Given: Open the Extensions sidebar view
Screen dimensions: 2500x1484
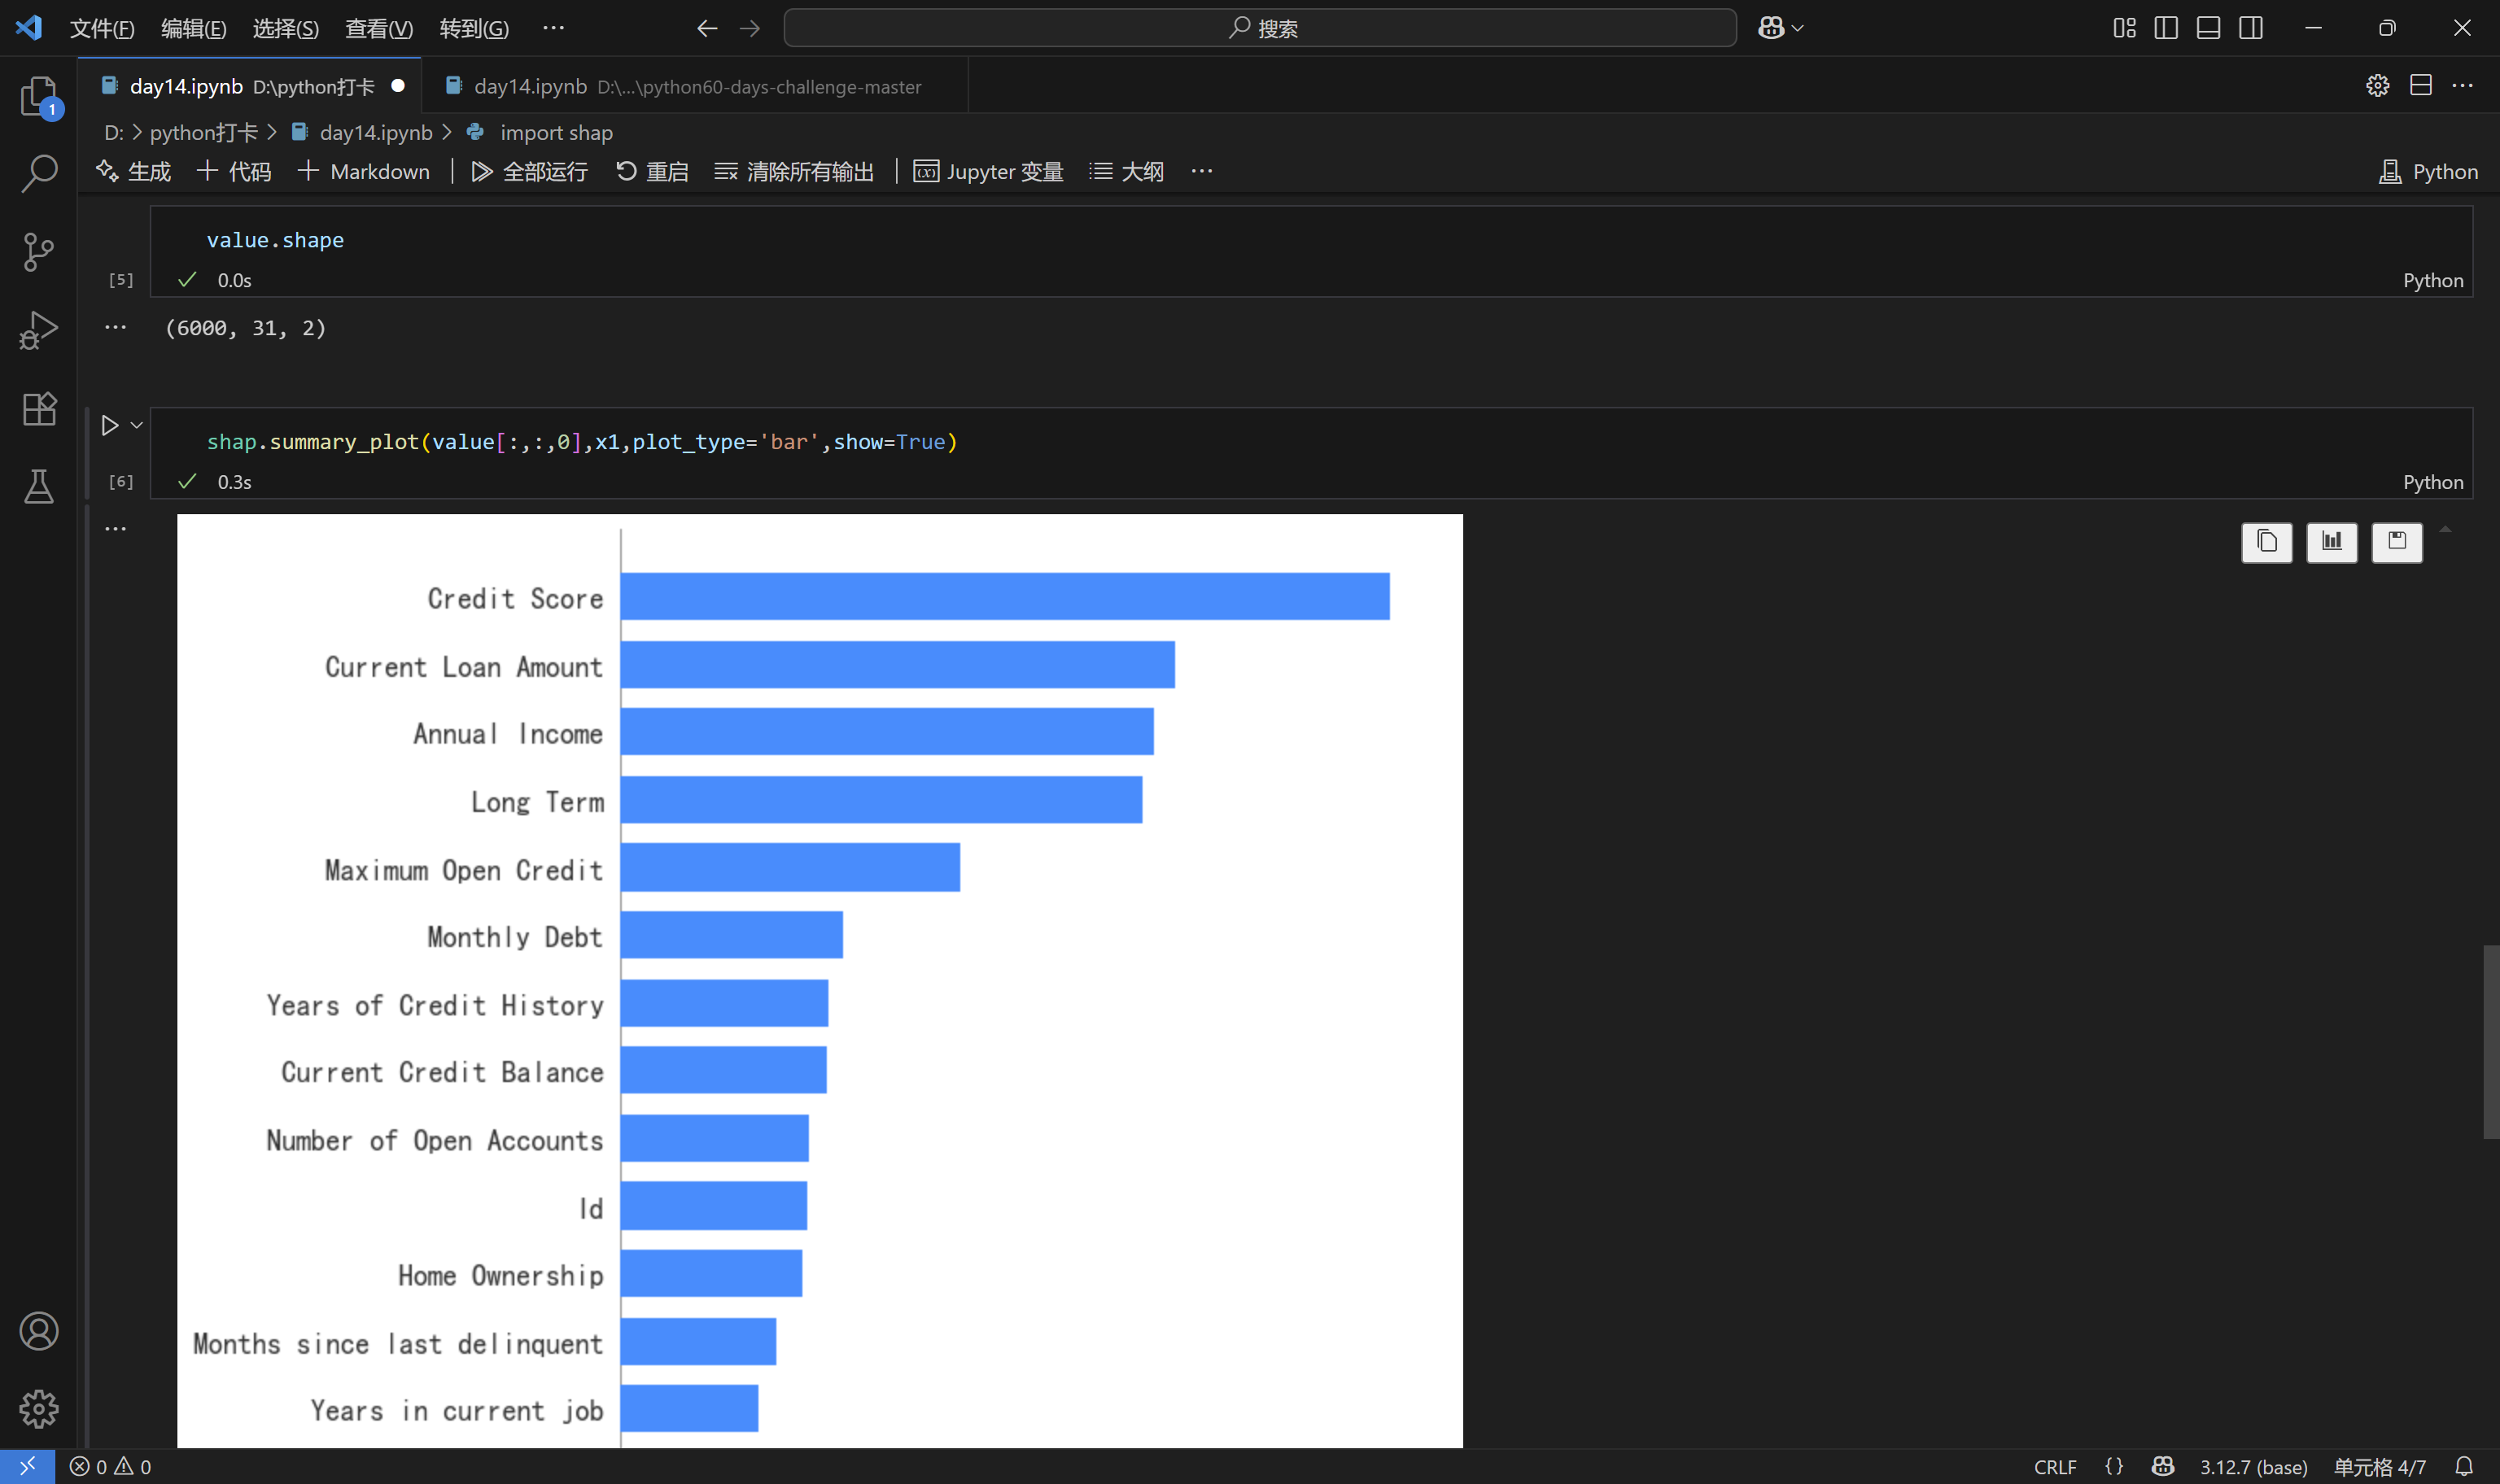Looking at the screenshot, I should 39,408.
